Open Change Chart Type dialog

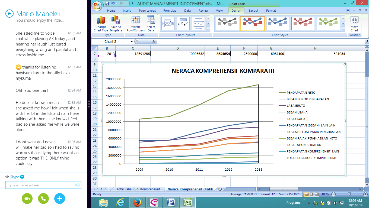101,24
